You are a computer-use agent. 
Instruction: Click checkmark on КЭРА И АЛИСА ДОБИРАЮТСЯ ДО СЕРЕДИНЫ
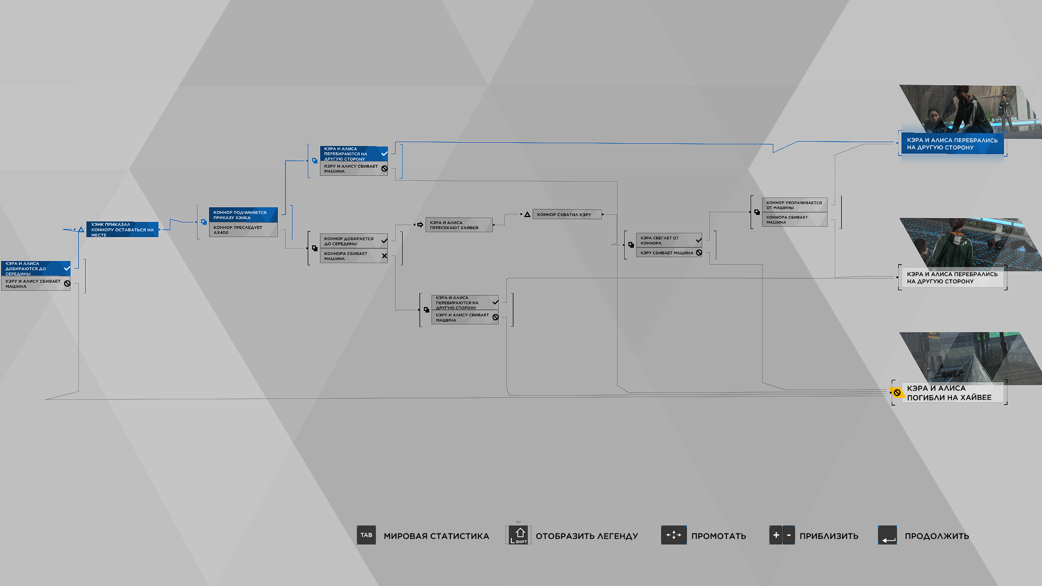pyautogui.click(x=67, y=269)
